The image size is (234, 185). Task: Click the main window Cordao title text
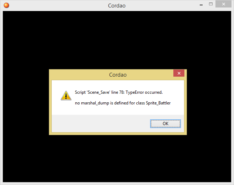click(117, 6)
